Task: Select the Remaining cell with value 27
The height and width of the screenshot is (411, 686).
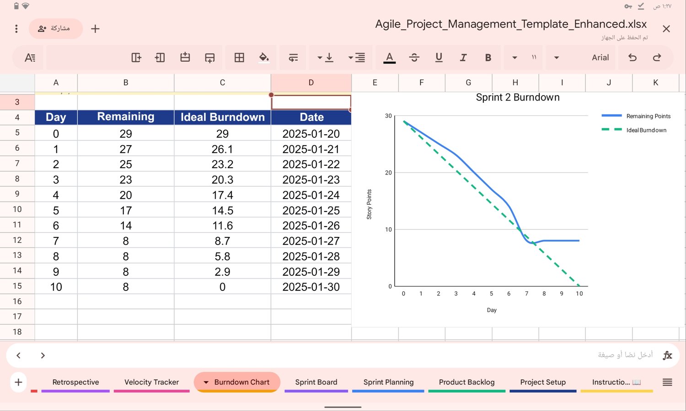Action: point(126,149)
